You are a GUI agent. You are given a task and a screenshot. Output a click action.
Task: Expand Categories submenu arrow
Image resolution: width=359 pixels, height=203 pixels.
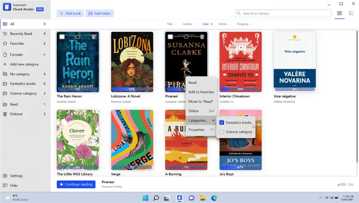tap(213, 120)
